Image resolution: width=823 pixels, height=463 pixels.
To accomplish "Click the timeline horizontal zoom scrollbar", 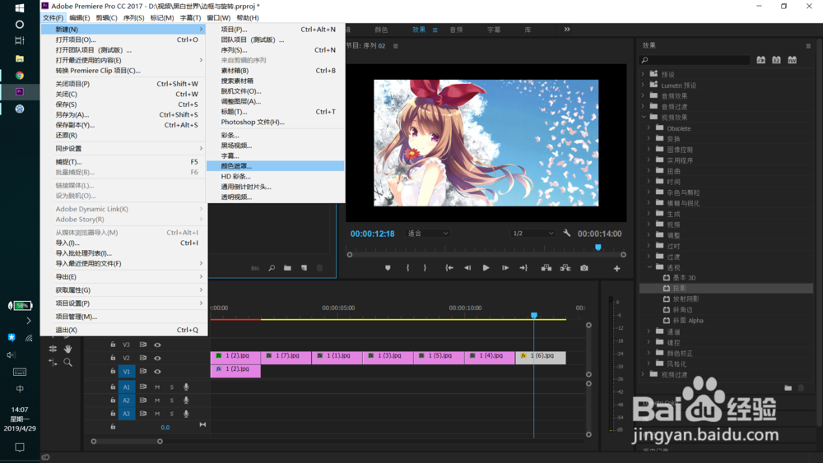I will point(127,442).
